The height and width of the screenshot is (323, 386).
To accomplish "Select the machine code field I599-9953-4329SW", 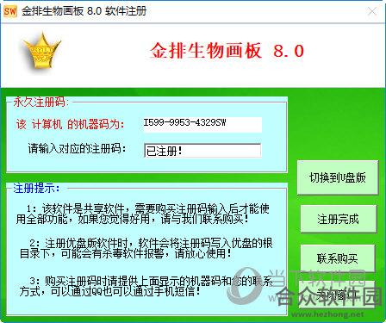I will coord(202,124).
